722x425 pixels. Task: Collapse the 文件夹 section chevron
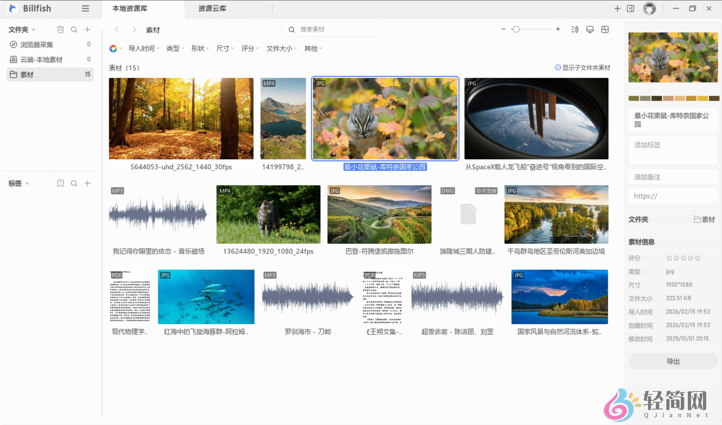pyautogui.click(x=33, y=29)
